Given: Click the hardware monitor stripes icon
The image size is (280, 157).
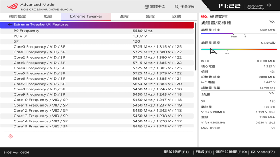Looking at the screenshot, I should pos(204,16).
